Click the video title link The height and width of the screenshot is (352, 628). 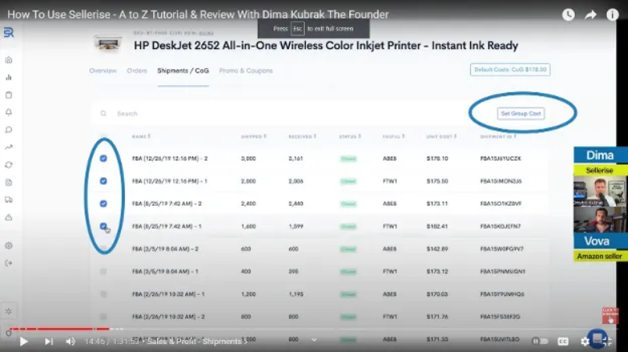(x=198, y=14)
